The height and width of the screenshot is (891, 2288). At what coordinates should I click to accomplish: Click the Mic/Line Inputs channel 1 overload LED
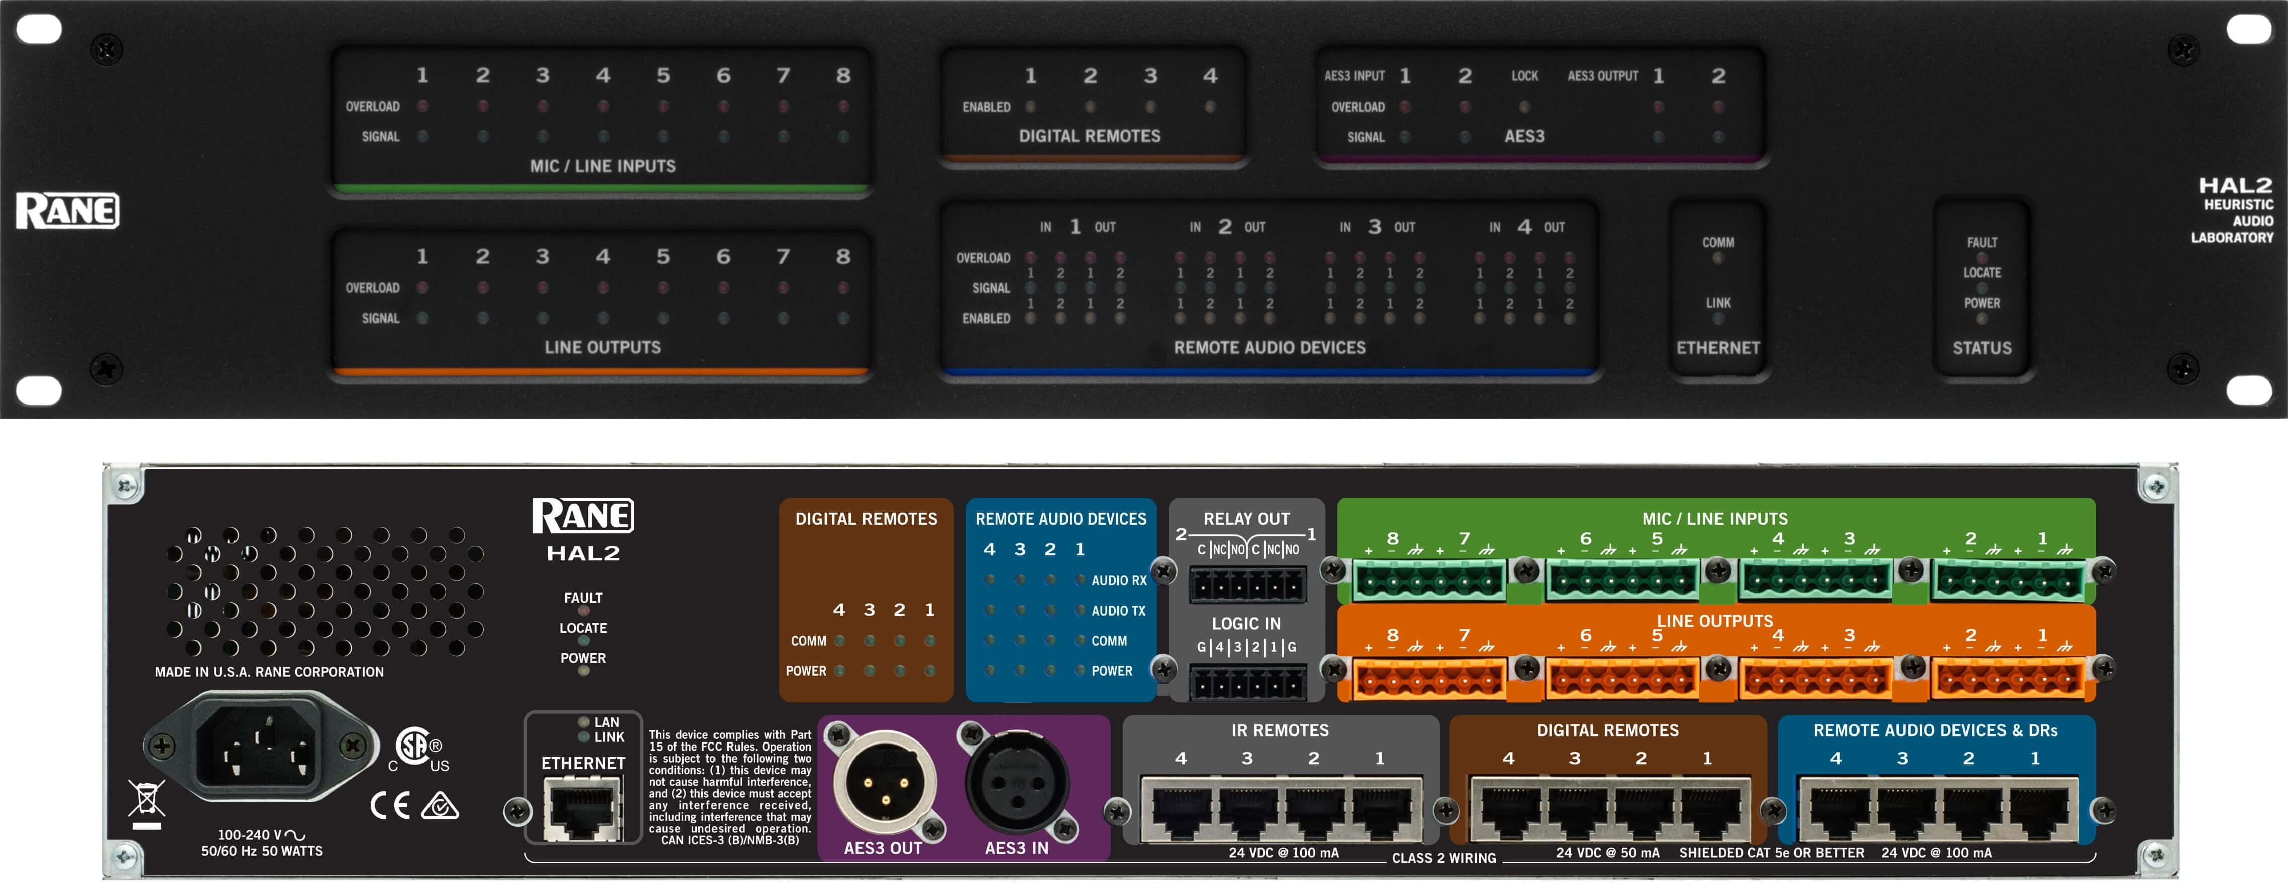coord(423,106)
